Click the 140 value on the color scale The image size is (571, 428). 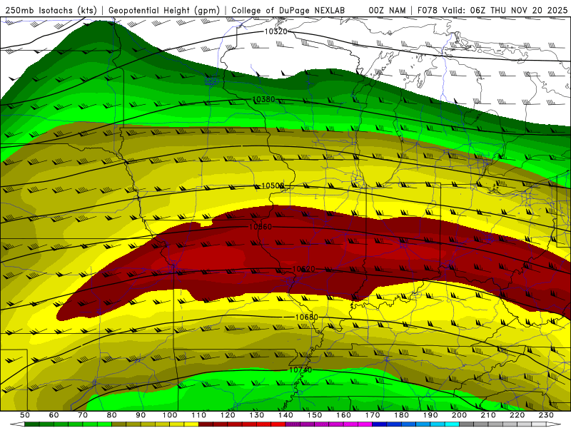tap(285, 415)
